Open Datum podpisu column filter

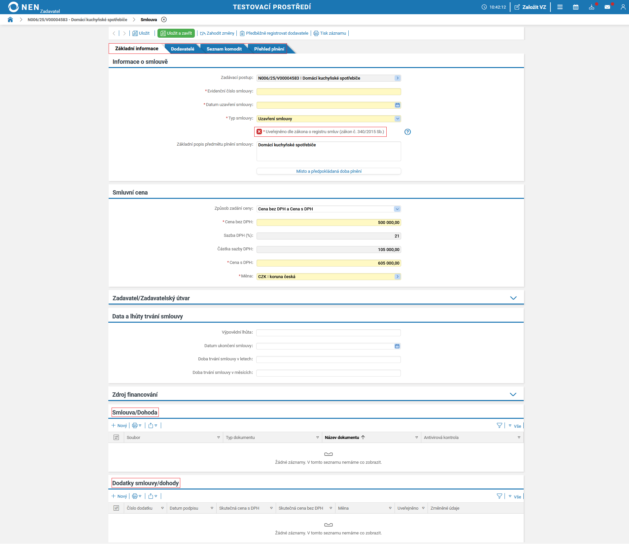point(212,508)
